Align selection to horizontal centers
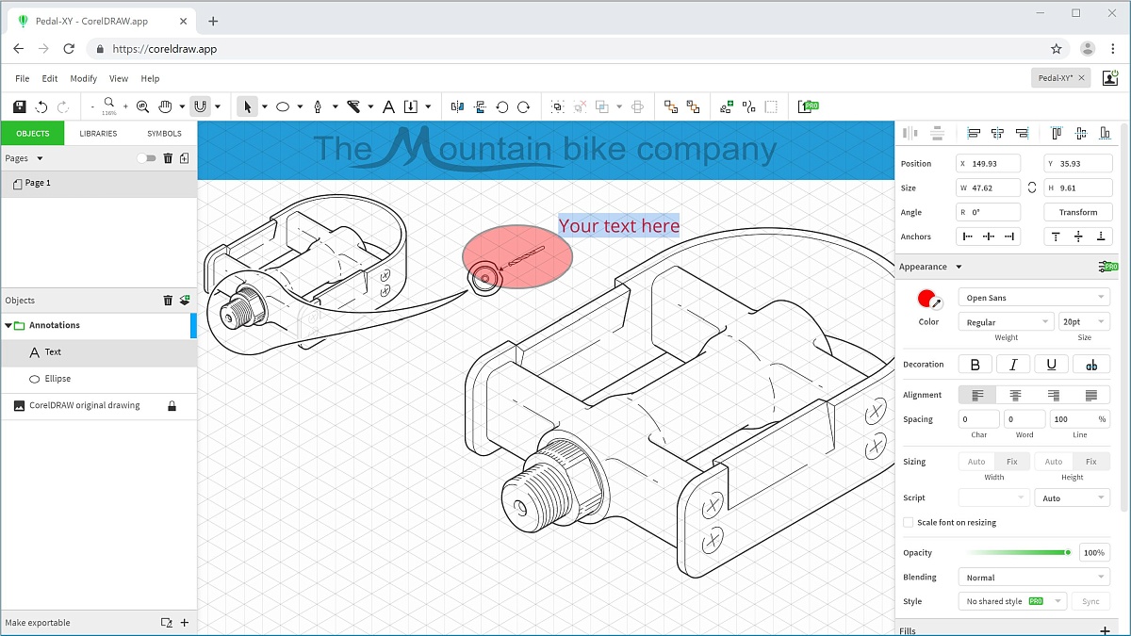The image size is (1131, 636). click(x=997, y=134)
